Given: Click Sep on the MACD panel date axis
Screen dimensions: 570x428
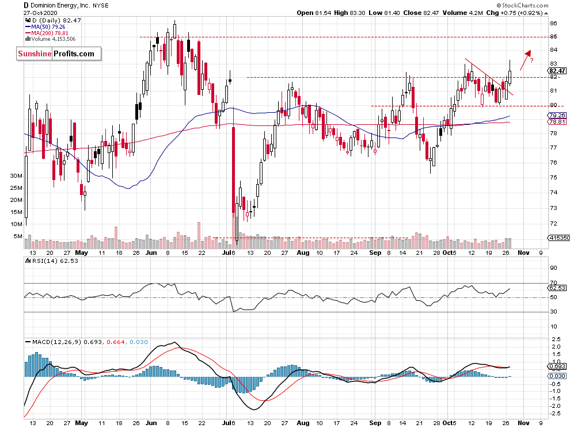Looking at the screenshot, I should [x=375, y=423].
